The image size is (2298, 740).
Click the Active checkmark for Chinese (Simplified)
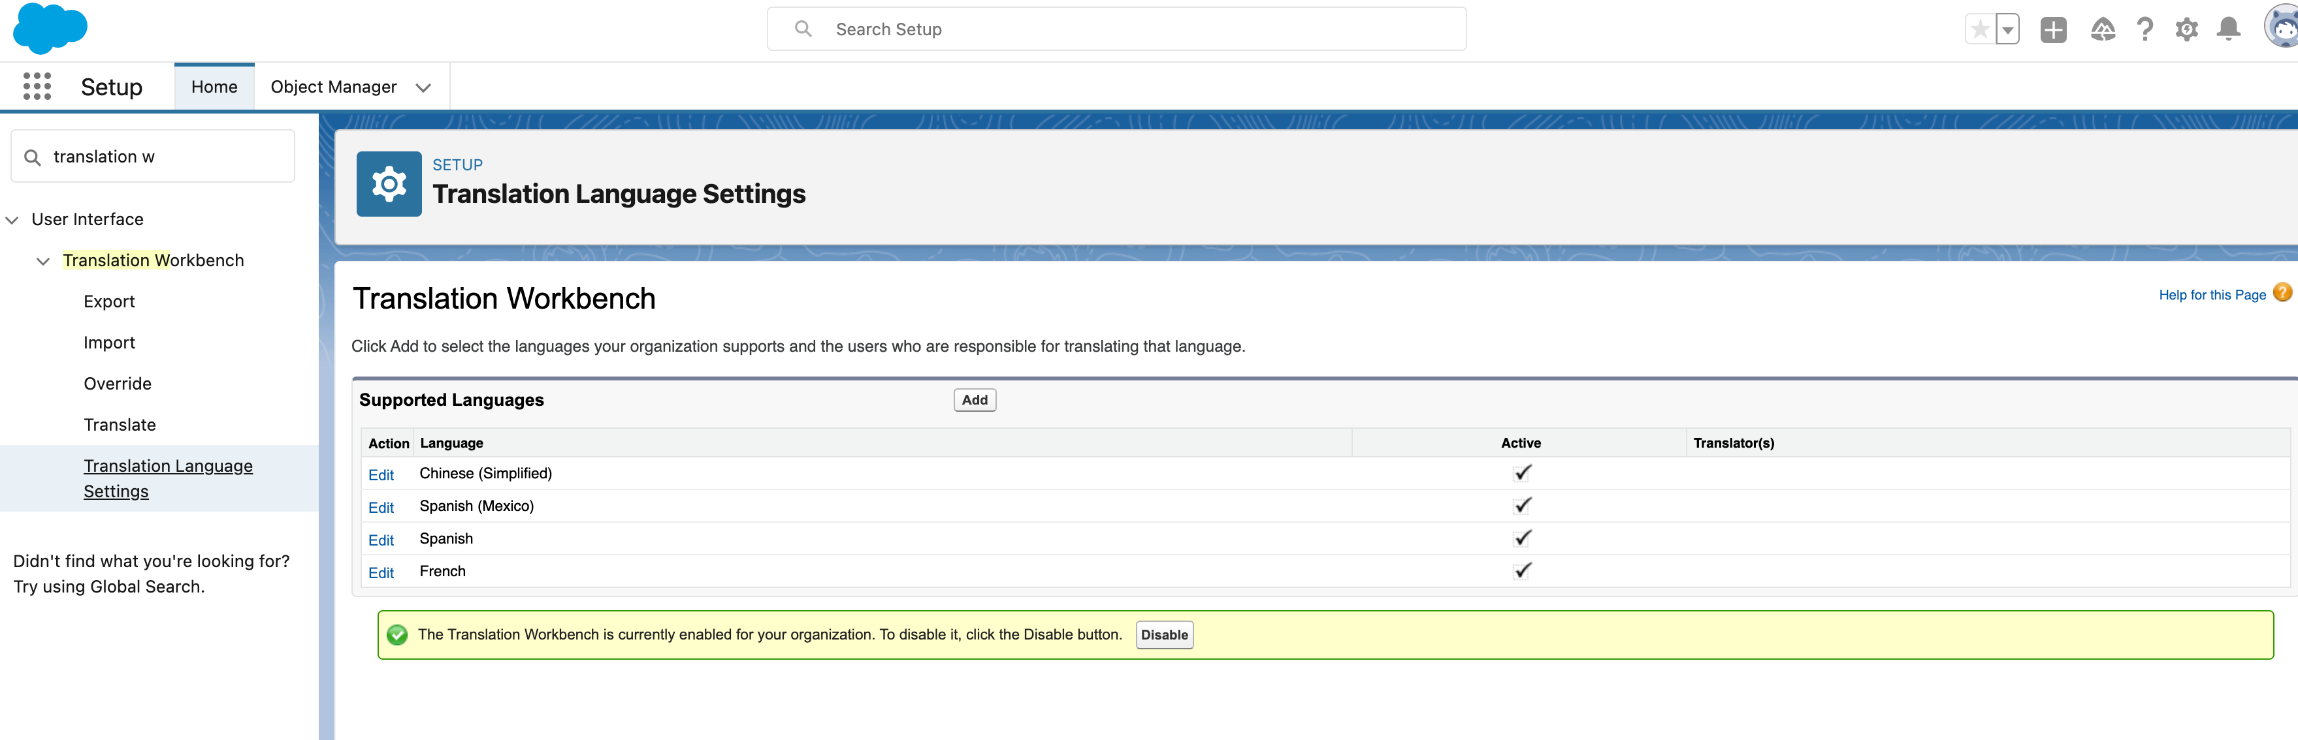1522,472
